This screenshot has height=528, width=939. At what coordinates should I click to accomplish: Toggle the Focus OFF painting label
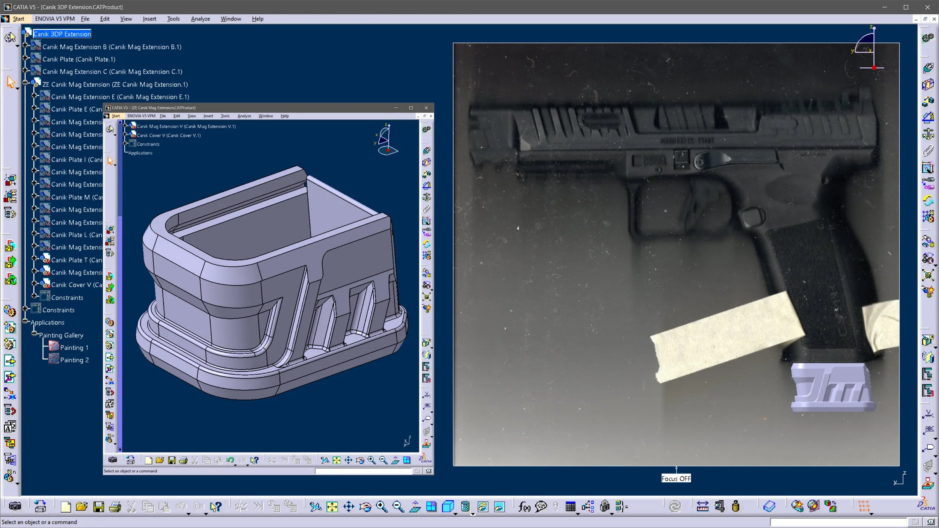coord(676,478)
